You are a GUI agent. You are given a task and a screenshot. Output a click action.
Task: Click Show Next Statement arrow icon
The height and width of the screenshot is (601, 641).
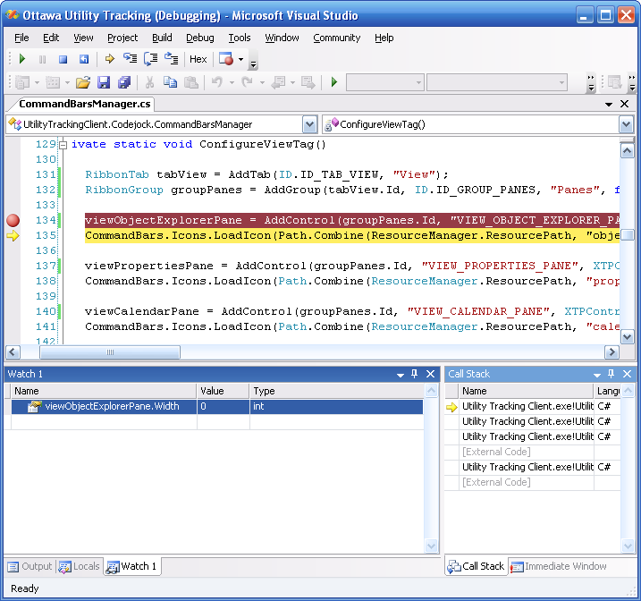(109, 59)
